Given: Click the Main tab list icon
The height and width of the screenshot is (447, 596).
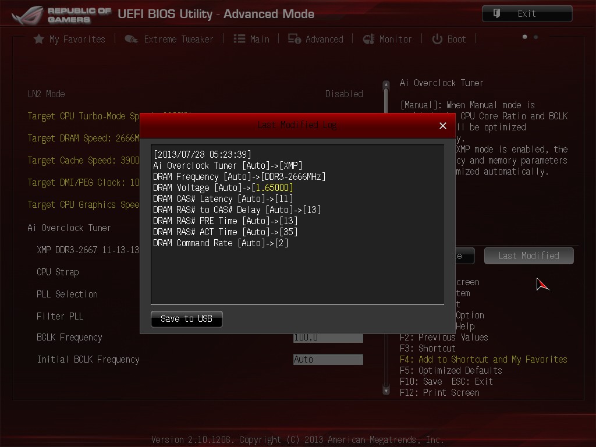Looking at the screenshot, I should click(239, 39).
